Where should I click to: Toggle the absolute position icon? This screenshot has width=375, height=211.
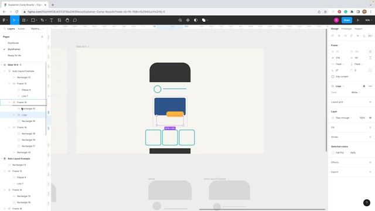tap(370, 52)
